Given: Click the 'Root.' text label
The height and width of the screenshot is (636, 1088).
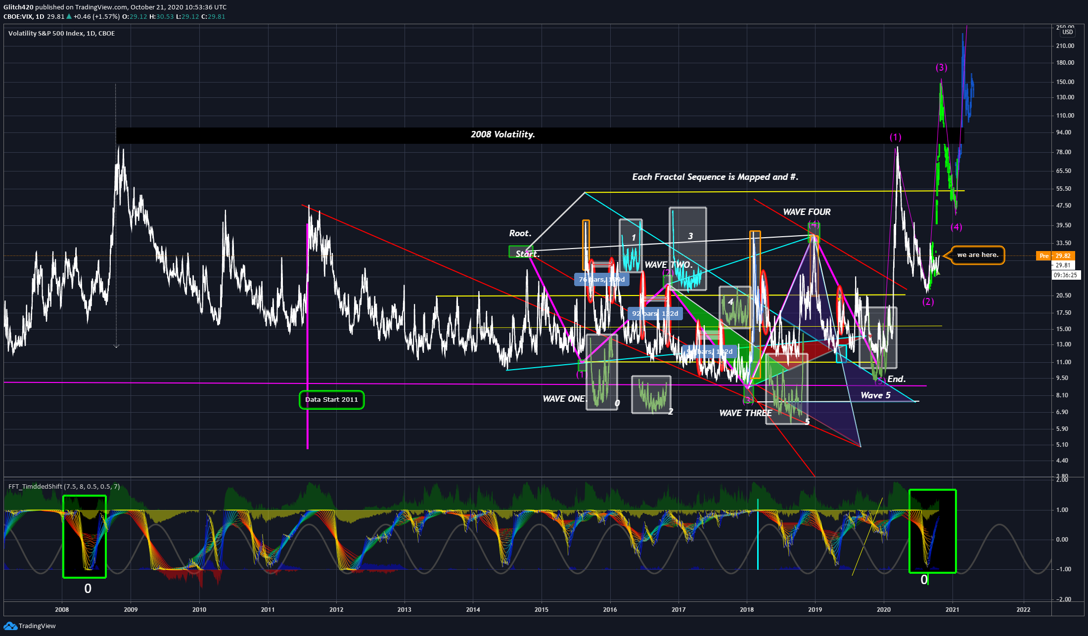Looking at the screenshot, I should [520, 233].
